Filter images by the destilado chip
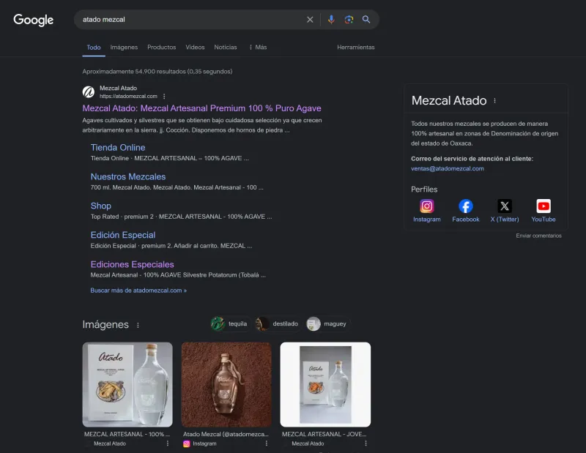586x453 pixels. tap(277, 323)
